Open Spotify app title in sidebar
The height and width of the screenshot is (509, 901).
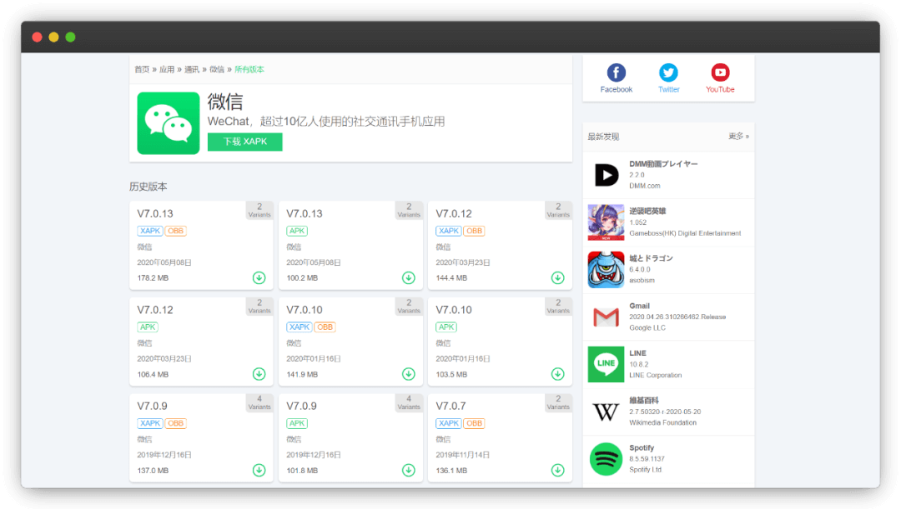[x=642, y=447]
